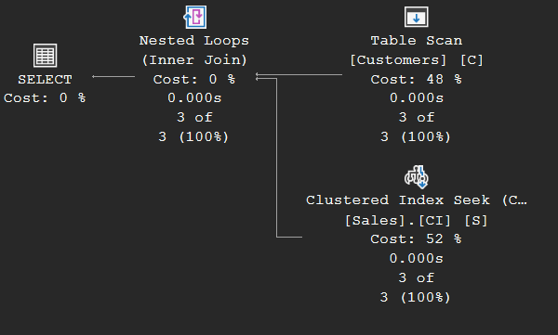558x335 pixels.
Task: Click the Clustered Index Seek operator icon
Action: [417, 176]
